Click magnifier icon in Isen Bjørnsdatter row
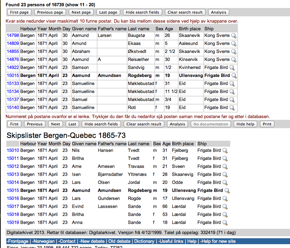 click(225, 175)
